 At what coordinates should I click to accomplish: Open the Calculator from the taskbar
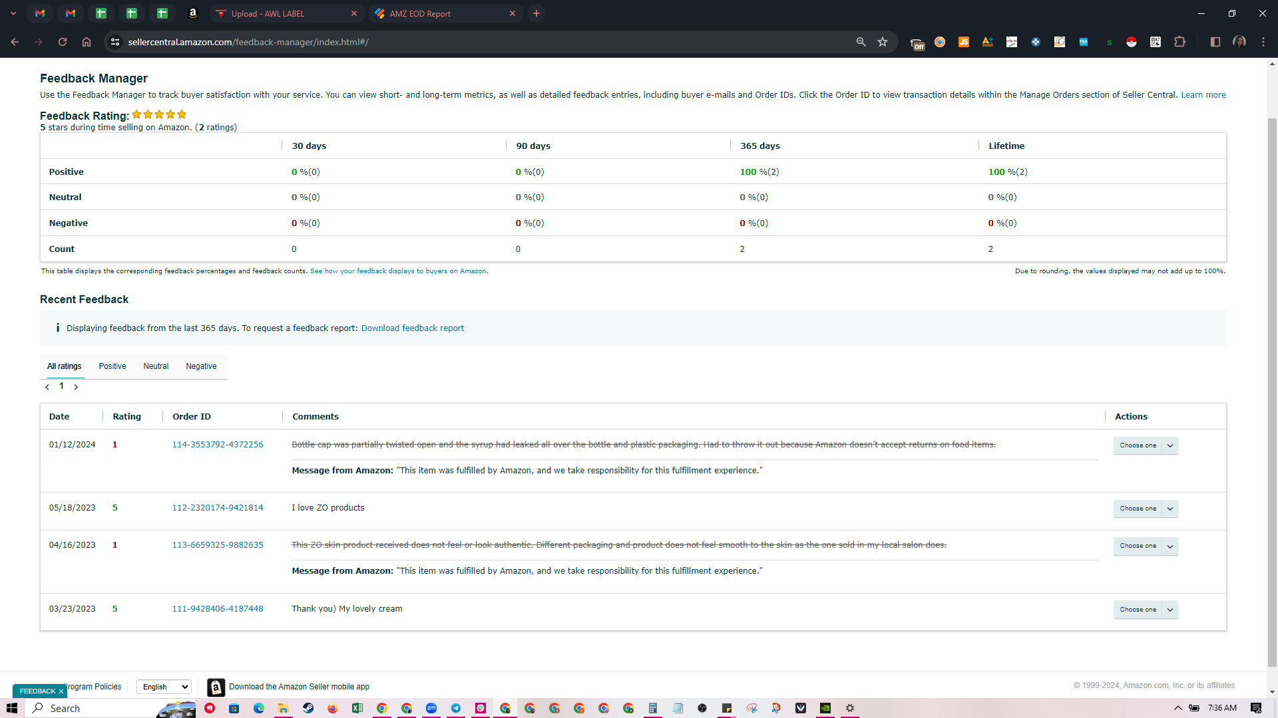coord(653,708)
